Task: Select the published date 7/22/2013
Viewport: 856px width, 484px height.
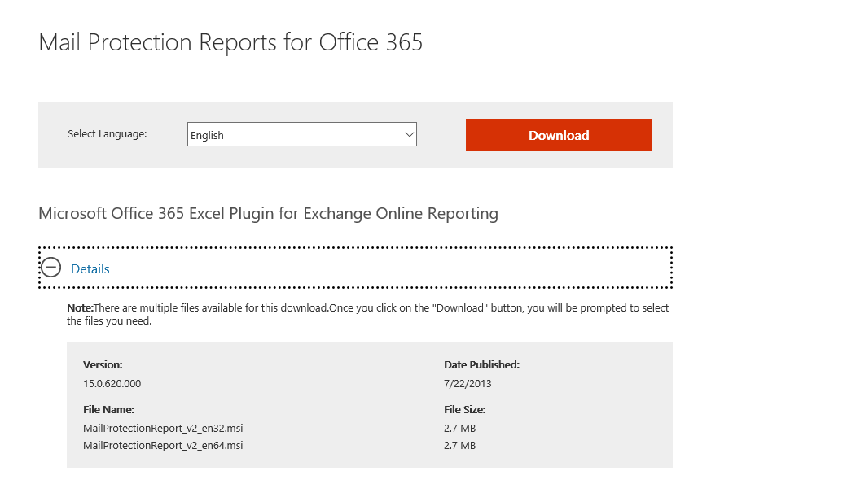Action: (x=468, y=384)
